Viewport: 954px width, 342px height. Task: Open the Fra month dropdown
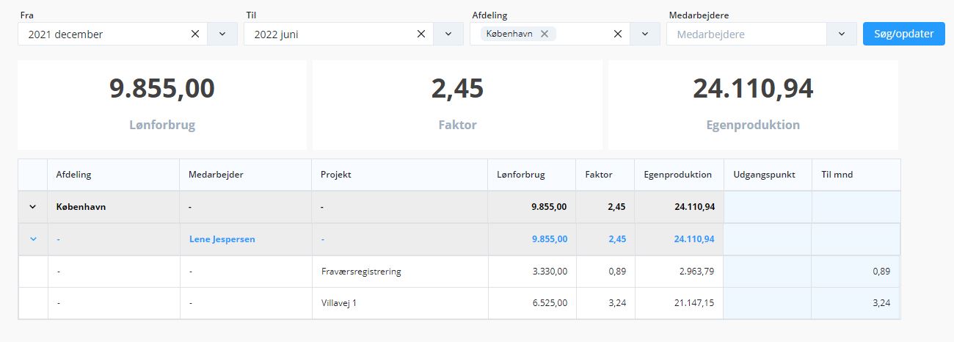[222, 34]
